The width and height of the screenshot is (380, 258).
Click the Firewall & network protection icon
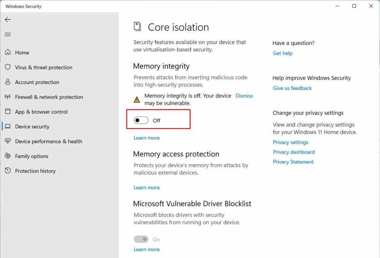pos(8,97)
